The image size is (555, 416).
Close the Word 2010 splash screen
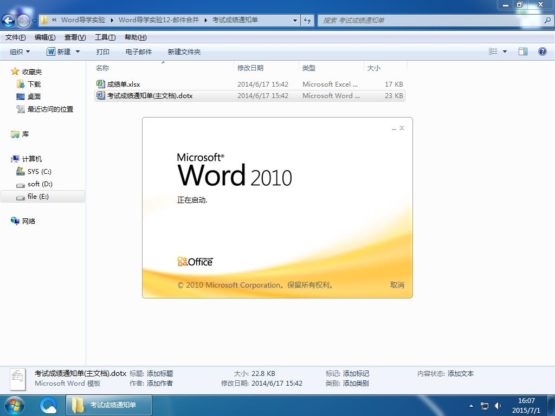coord(402,128)
